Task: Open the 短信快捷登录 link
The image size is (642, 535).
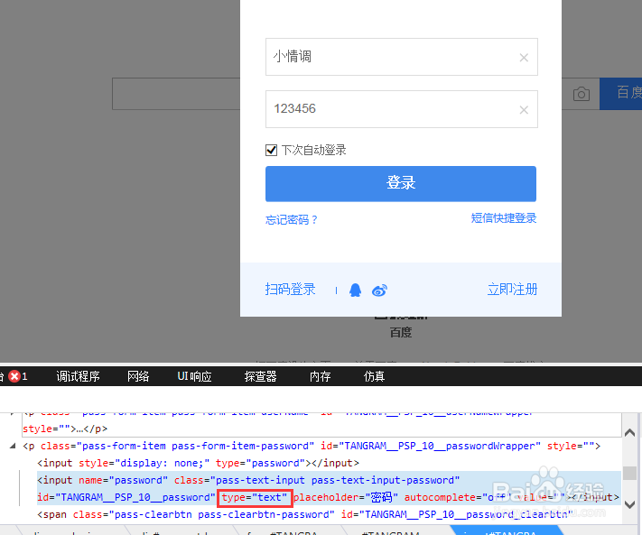Action: coord(504,218)
